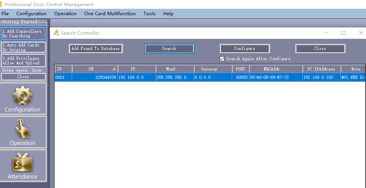Toggle Search Again After Configure checkbox

pos(222,59)
